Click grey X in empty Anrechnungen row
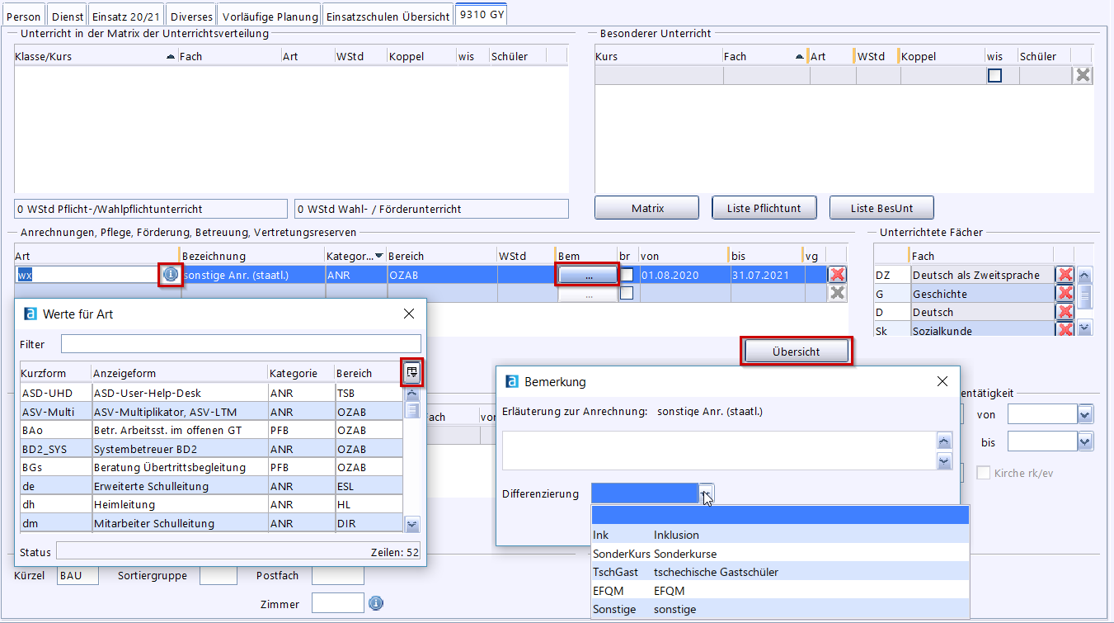The height and width of the screenshot is (623, 1114). [837, 293]
